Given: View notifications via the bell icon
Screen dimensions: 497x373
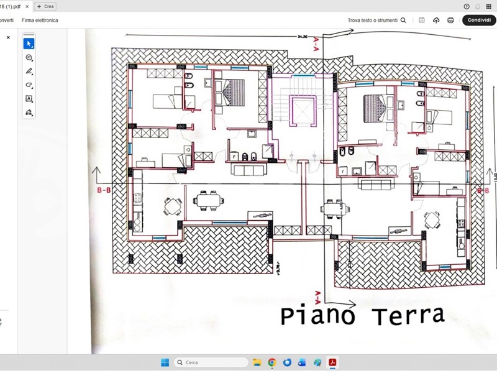Looking at the screenshot, I should point(477,6).
